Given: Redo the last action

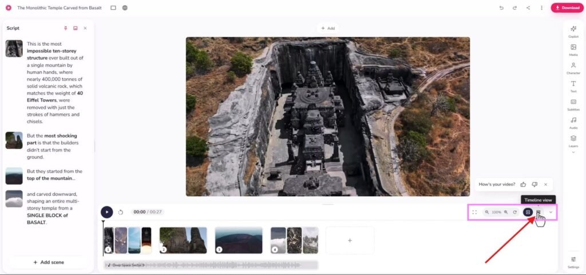Looking at the screenshot, I should [514, 7].
